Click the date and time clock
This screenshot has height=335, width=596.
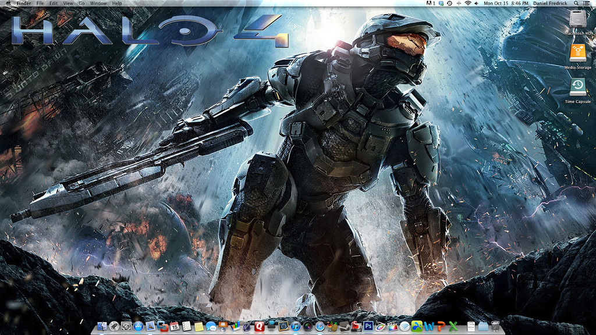pos(506,3)
